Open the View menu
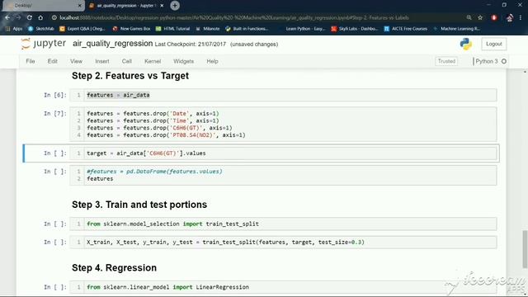 (76, 61)
